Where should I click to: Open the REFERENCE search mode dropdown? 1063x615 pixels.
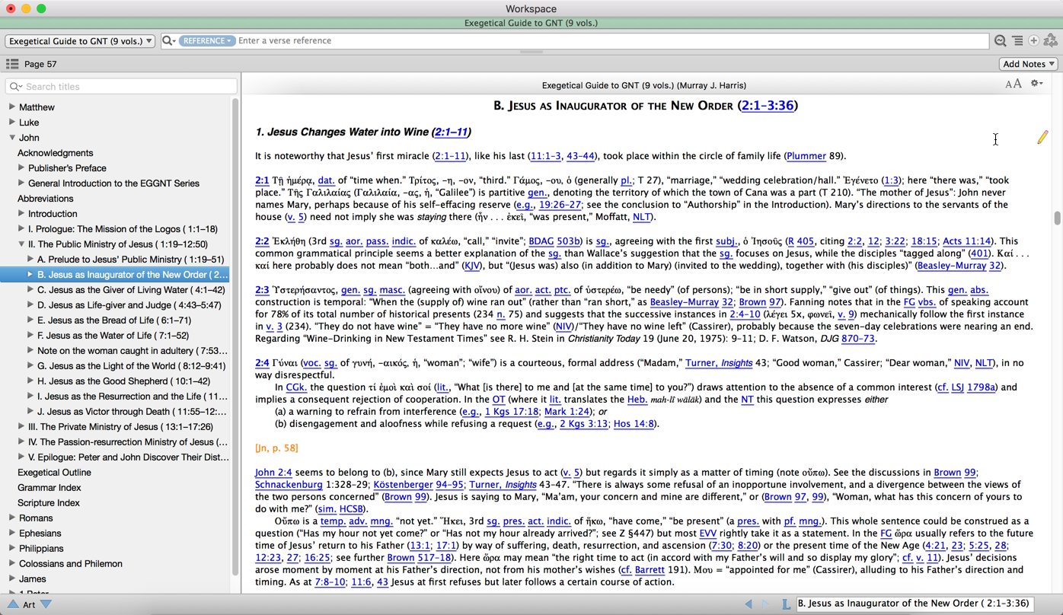pyautogui.click(x=207, y=40)
